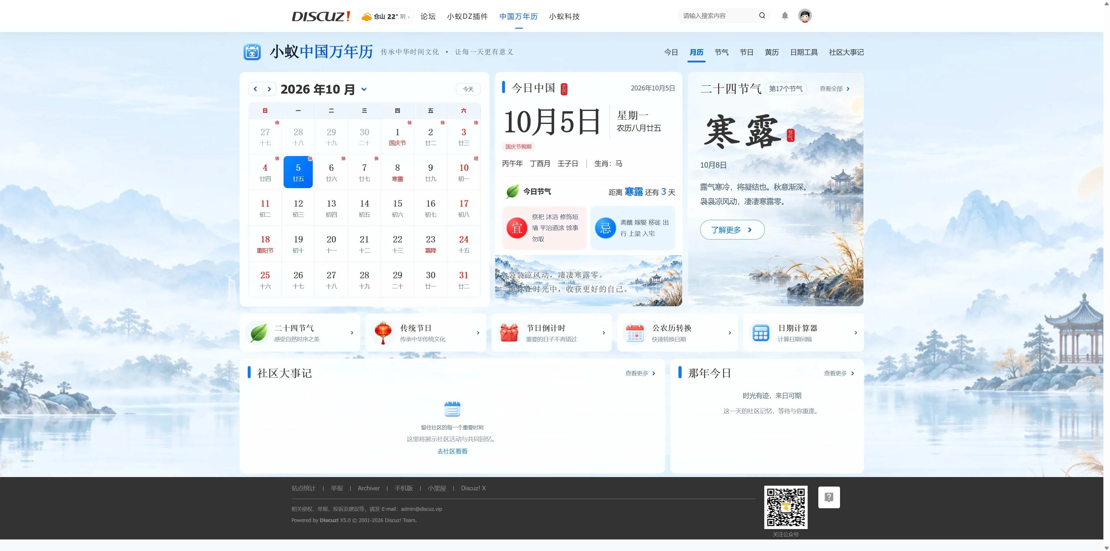Viewport: 1110px width, 551px height.
Task: Click the red lantern 传统节日 icon
Action: tap(383, 333)
